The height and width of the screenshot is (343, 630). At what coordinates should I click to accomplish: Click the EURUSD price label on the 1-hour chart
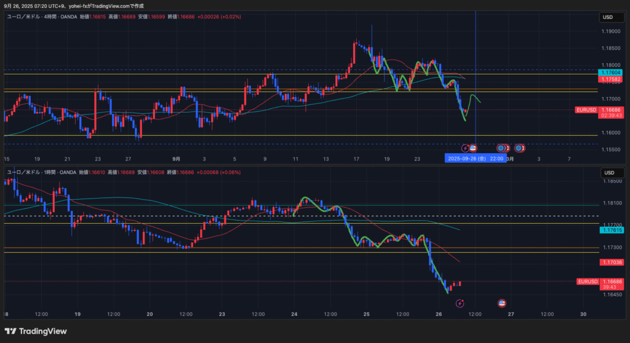point(587,282)
